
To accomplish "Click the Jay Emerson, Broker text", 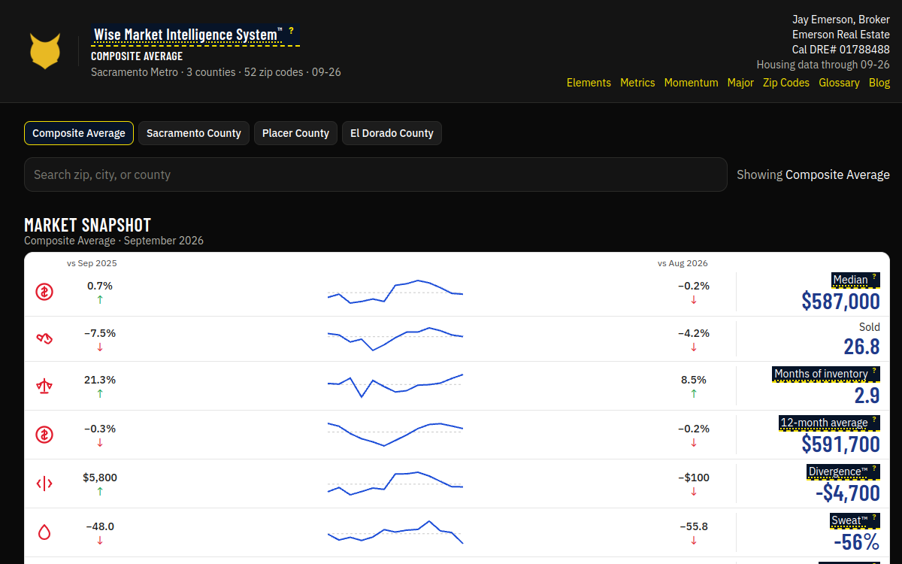I will click(x=841, y=20).
